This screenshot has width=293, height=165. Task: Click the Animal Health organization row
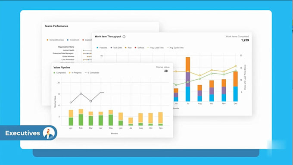(x=69, y=50)
